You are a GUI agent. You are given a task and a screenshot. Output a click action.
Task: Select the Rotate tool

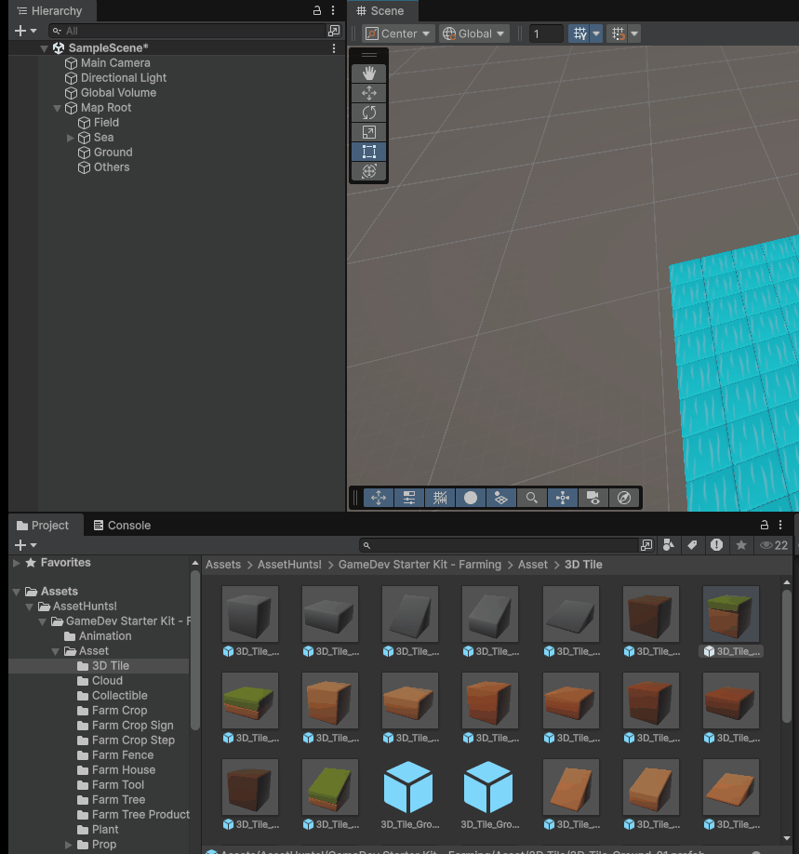(x=369, y=113)
